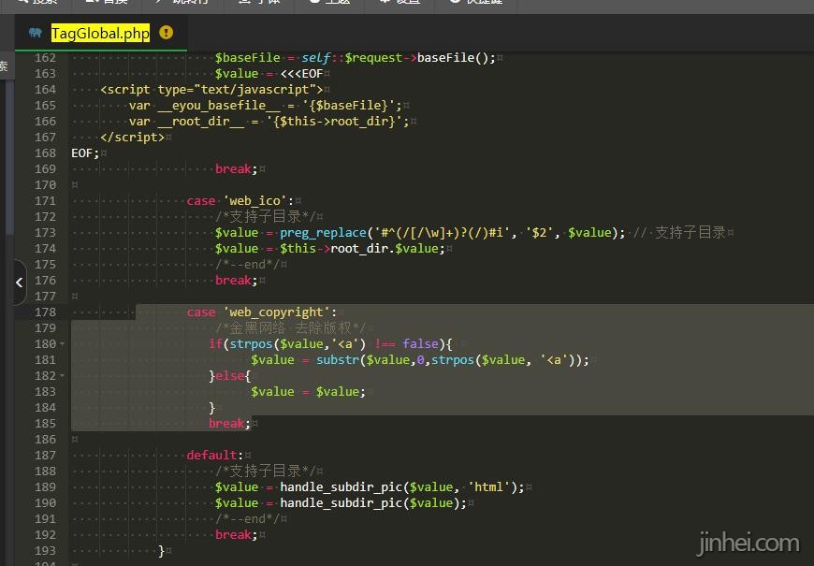Place cursor on the 'web_ico' case line
Screen dimensions: 814x566
pyautogui.click(x=241, y=200)
